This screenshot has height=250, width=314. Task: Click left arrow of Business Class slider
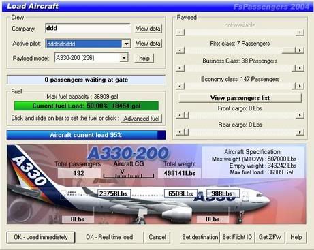point(180,68)
